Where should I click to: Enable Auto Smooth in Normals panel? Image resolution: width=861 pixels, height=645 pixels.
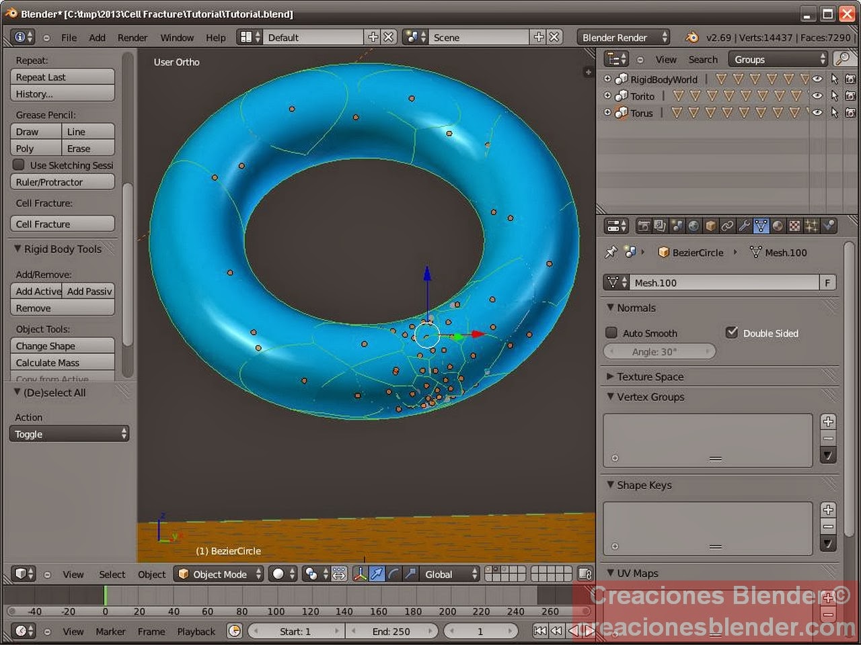click(x=611, y=333)
